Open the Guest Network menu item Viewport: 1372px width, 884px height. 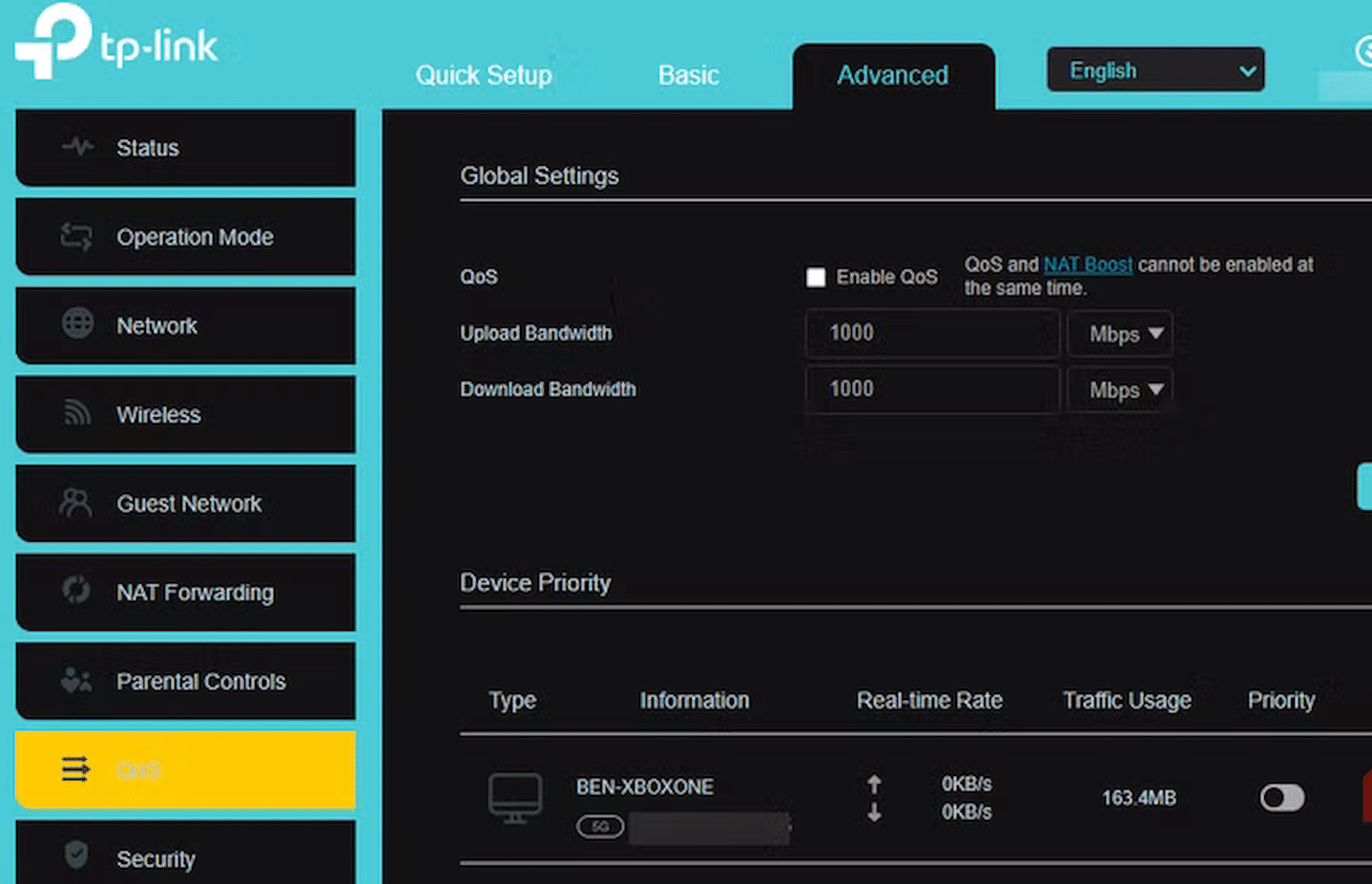coord(185,504)
